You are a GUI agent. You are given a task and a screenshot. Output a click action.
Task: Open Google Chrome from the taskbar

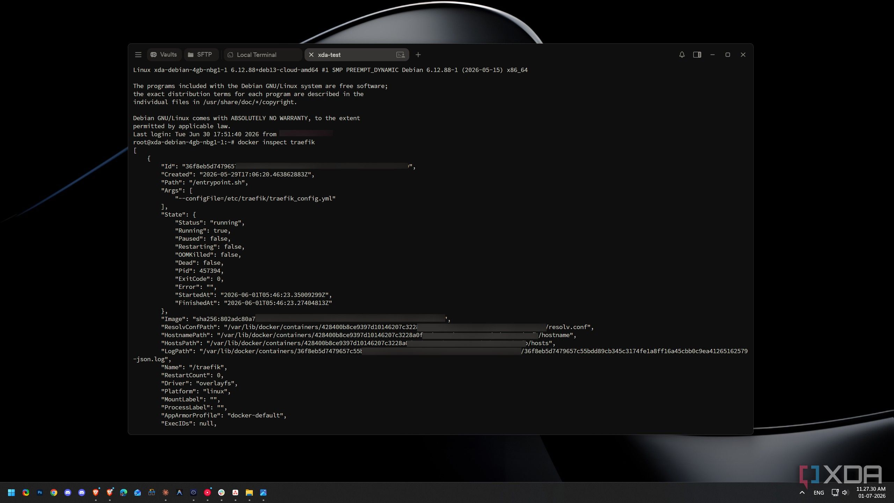click(x=54, y=493)
